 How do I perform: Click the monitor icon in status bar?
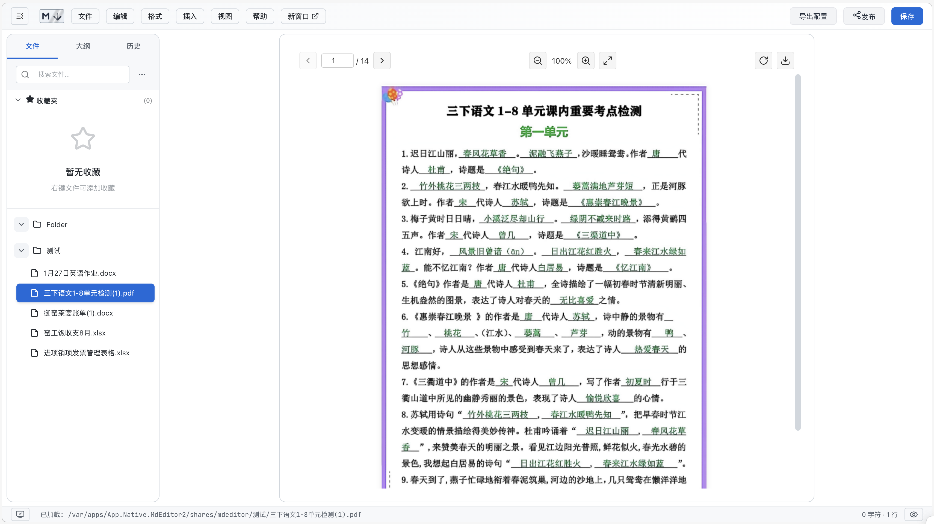[20, 514]
